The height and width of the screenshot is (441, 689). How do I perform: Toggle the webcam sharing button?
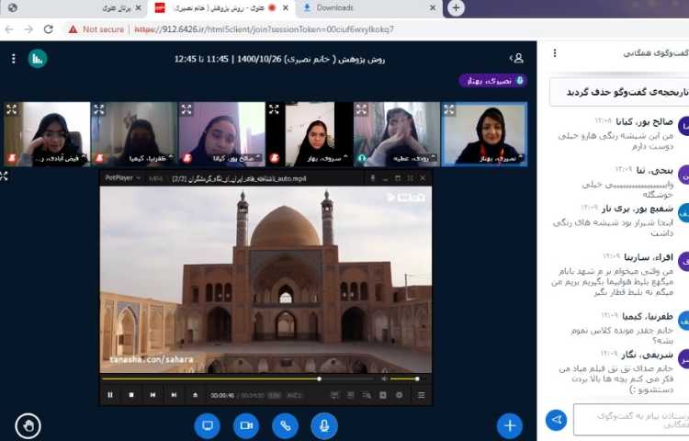click(246, 425)
